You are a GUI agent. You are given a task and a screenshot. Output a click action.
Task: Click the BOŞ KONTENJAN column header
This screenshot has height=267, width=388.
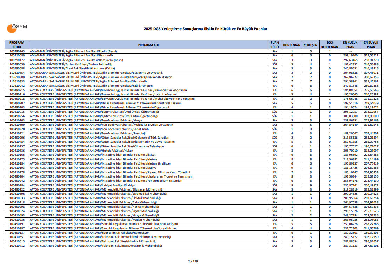[330, 45]
